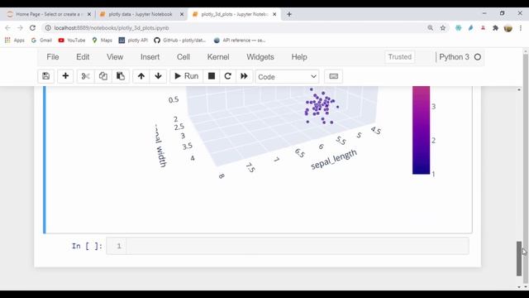Paste cells below icon
The height and width of the screenshot is (298, 529).
(121, 76)
